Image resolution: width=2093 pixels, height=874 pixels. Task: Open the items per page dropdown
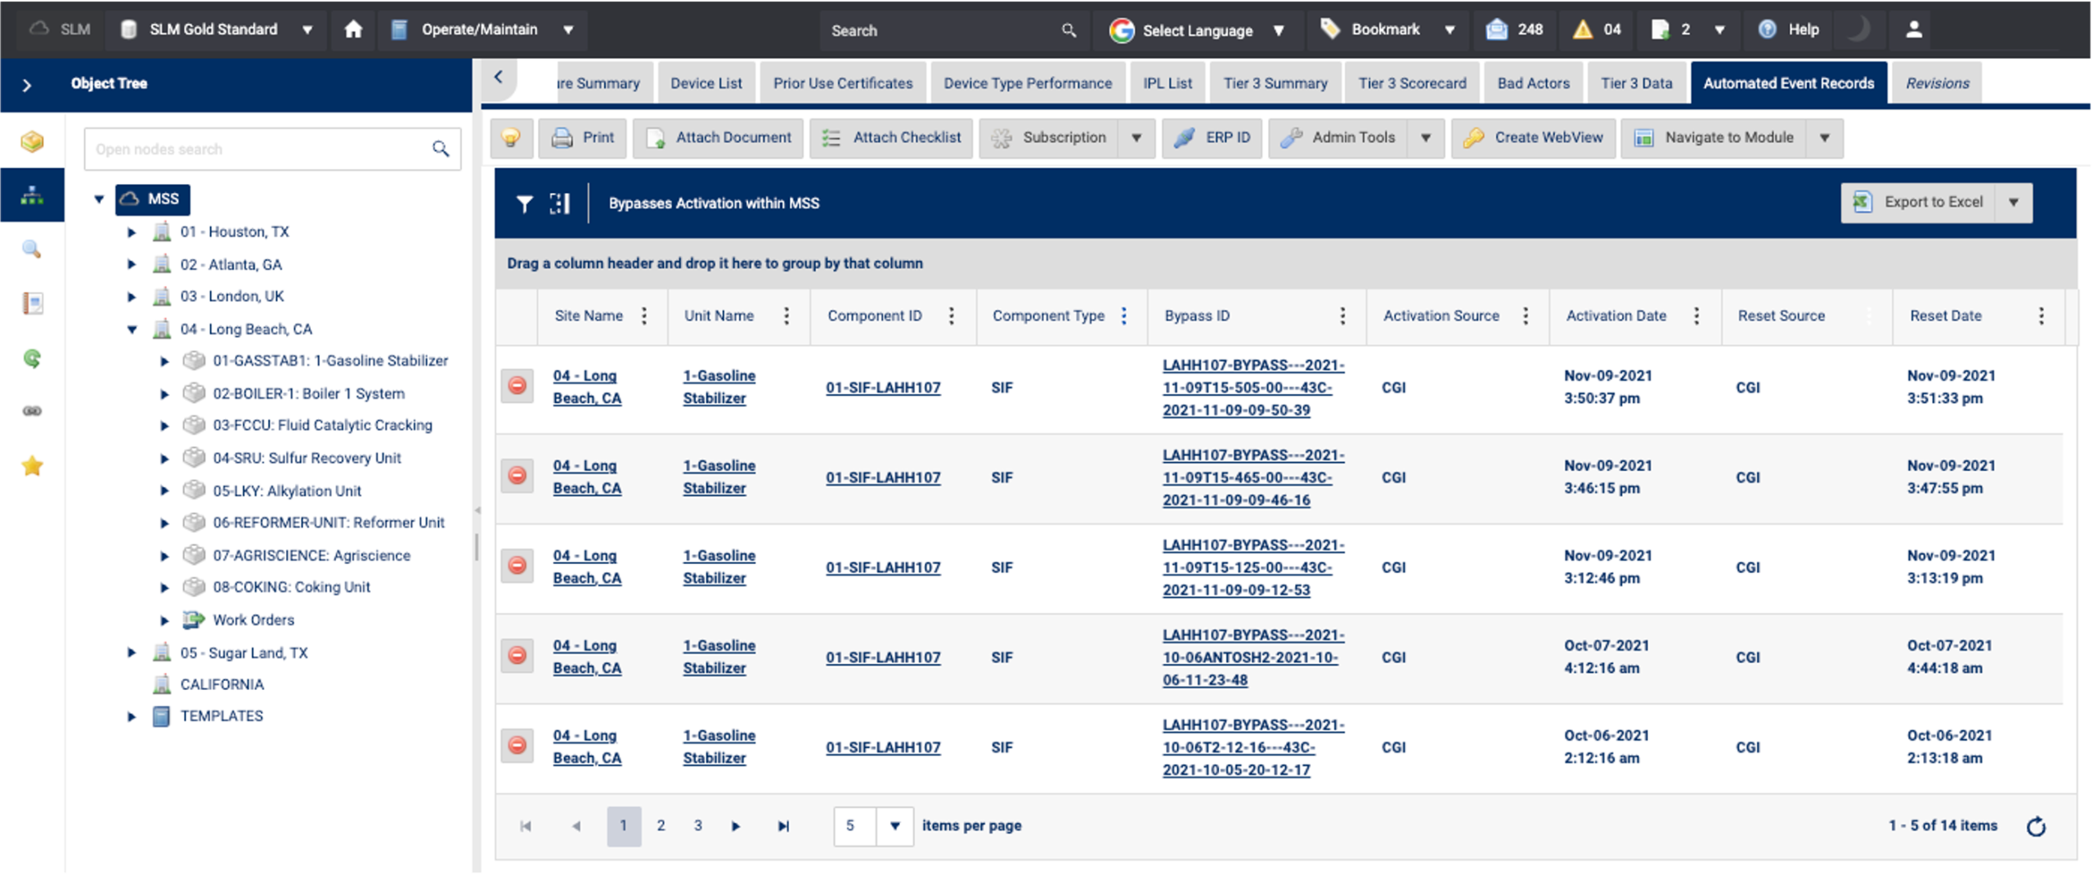coord(894,826)
